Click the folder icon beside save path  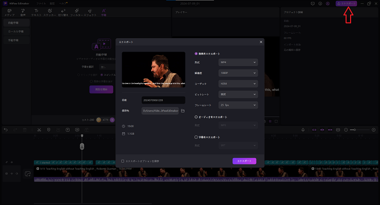183,111
